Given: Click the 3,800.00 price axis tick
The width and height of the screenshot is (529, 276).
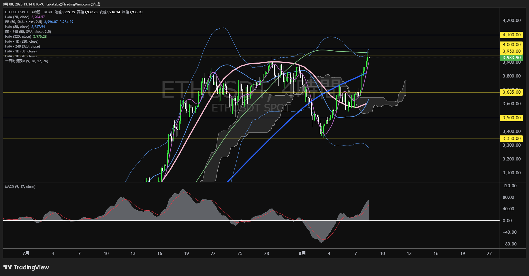Looking at the screenshot, I should pos(512,76).
